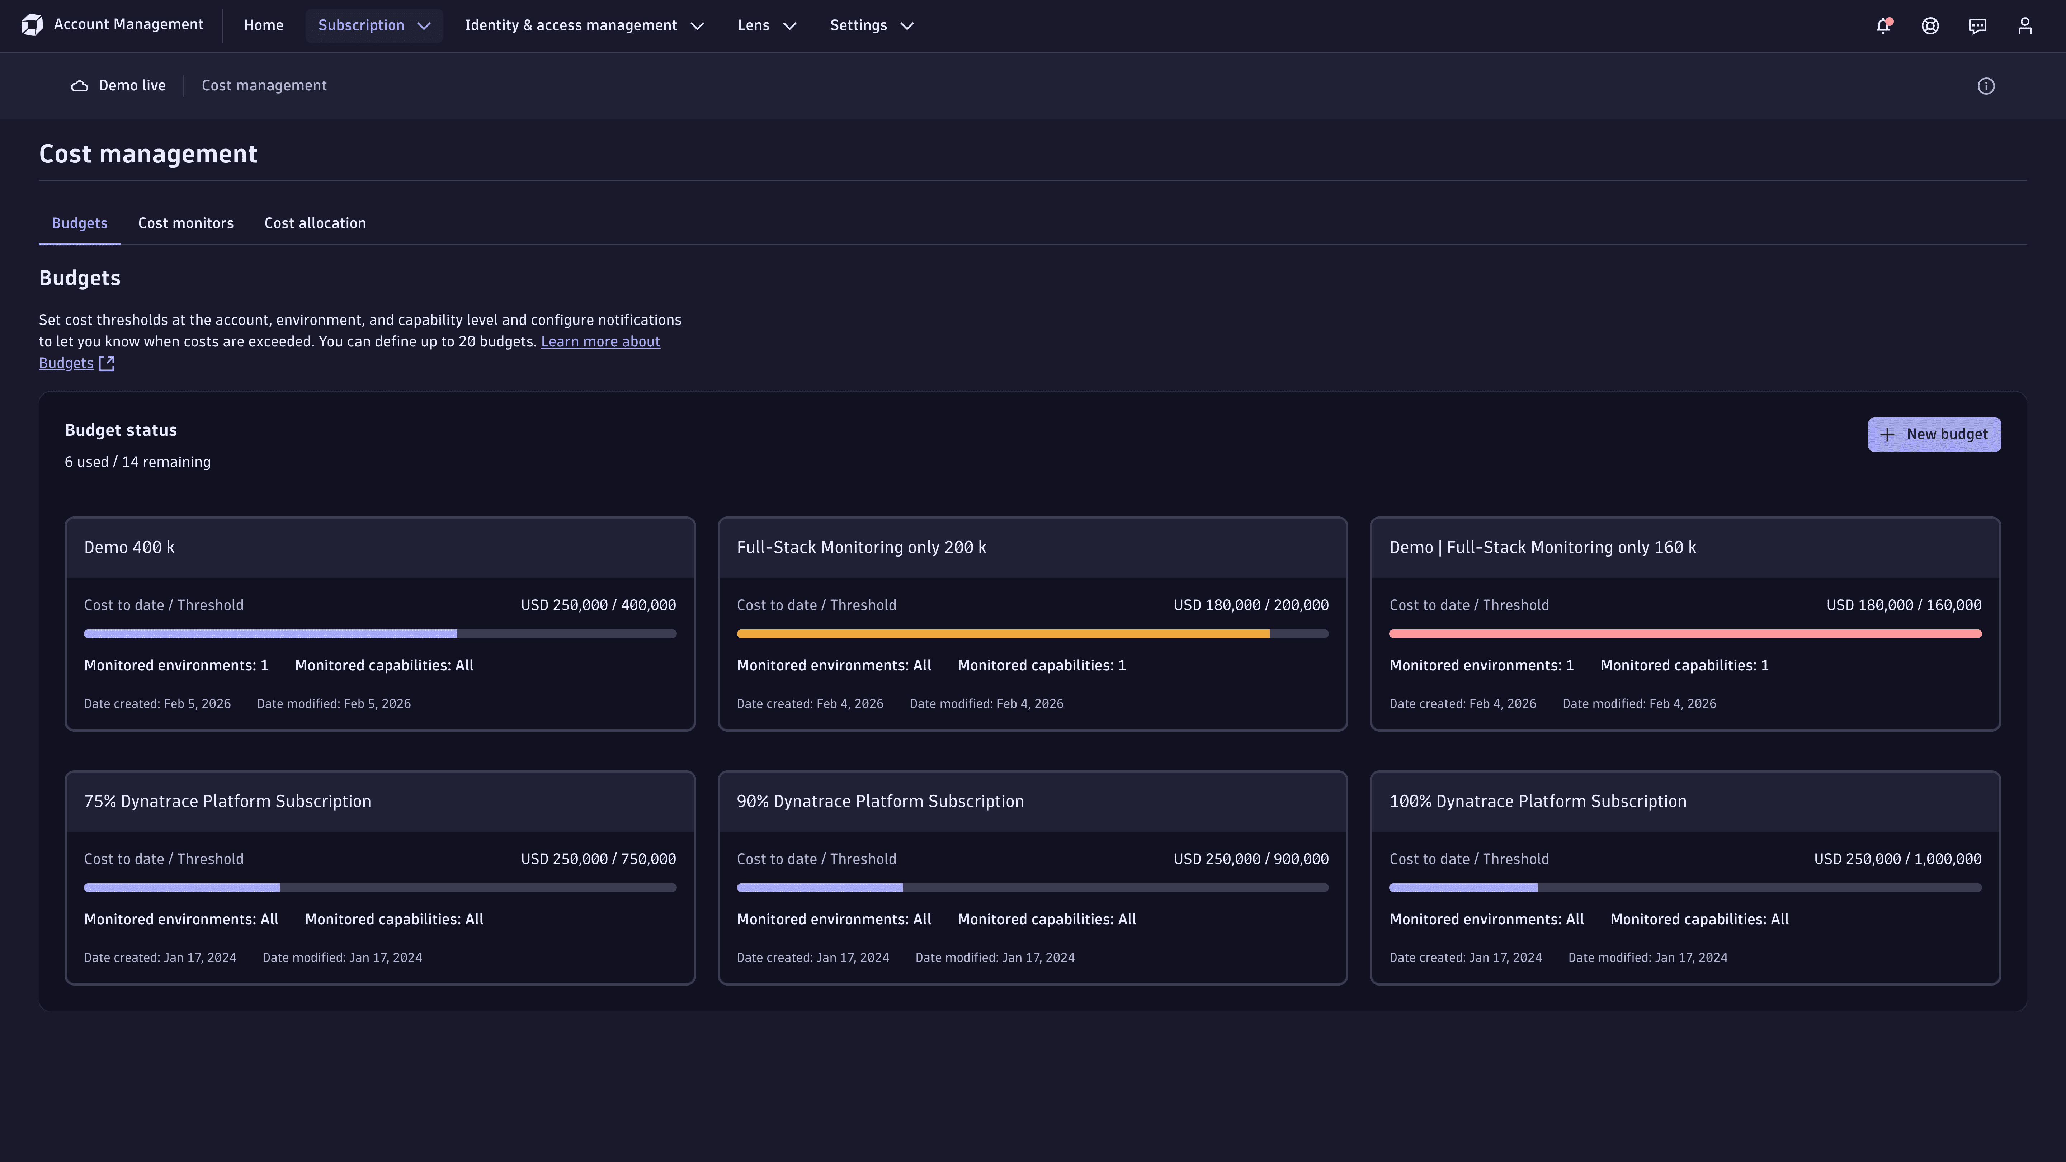This screenshot has height=1162, width=2066.
Task: Switch to the Cost monitors tab
Action: [185, 223]
